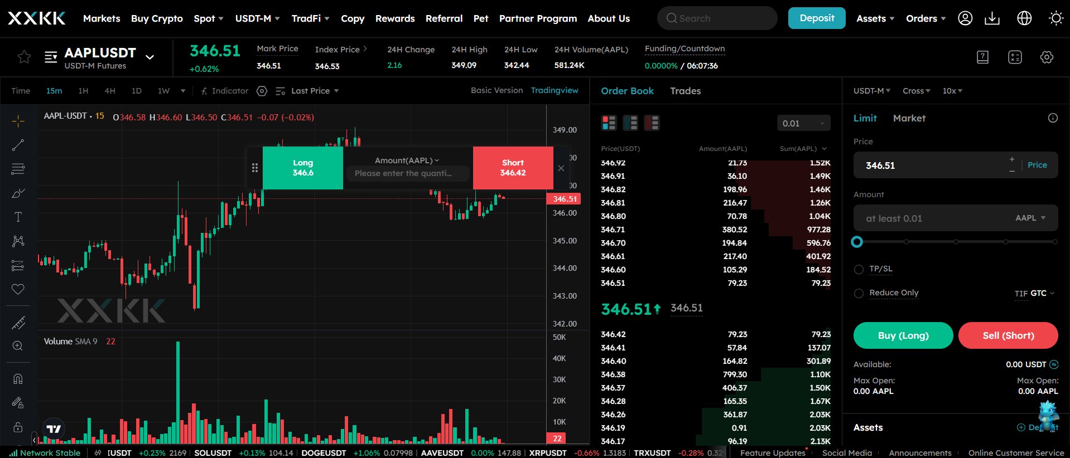Open the calculator icon in header
The image size is (1070, 458).
1015,57
